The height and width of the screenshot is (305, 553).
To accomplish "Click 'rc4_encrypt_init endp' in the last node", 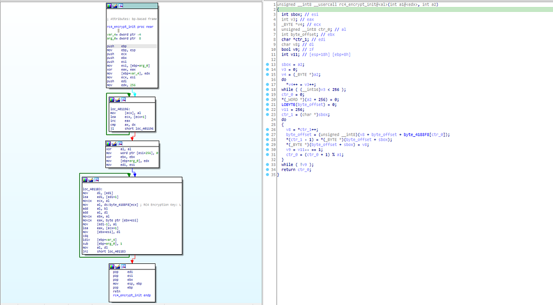I will click(x=132, y=295).
